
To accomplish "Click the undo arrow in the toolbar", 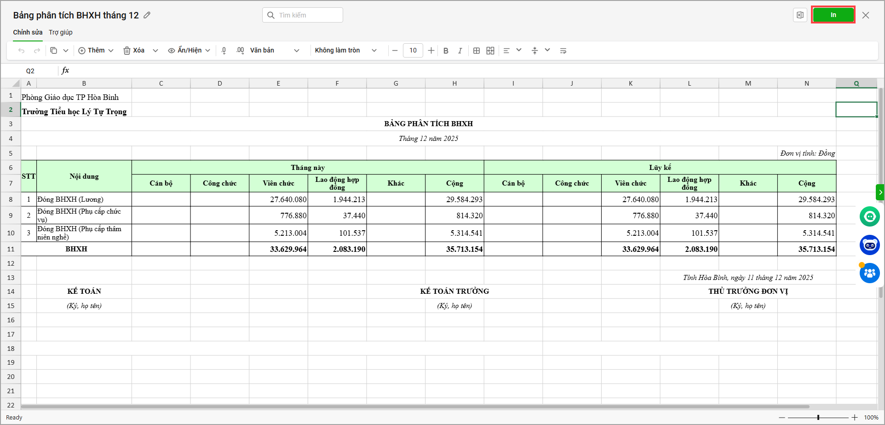I will pos(21,51).
